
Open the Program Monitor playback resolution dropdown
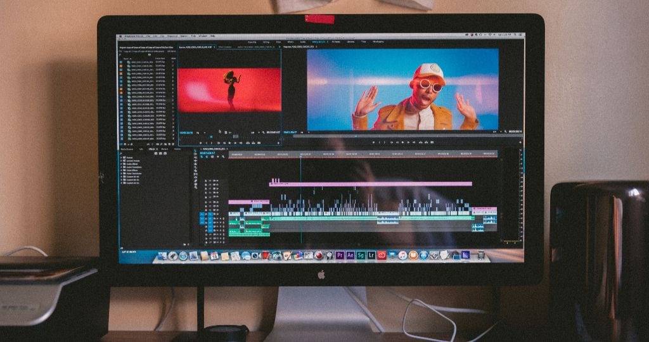[497, 132]
